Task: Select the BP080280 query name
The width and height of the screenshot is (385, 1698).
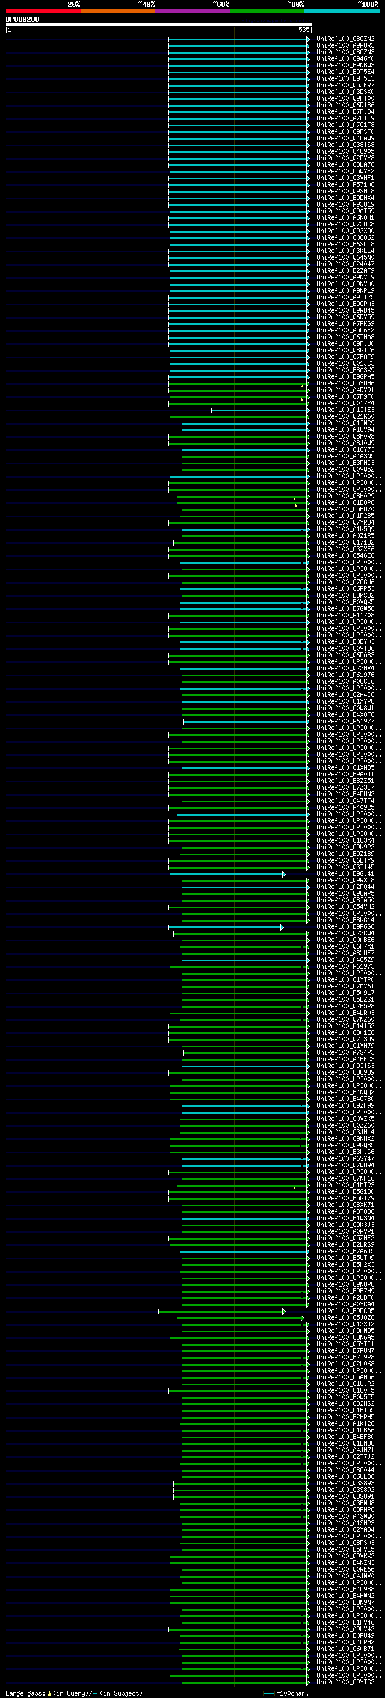Action: (x=22, y=20)
